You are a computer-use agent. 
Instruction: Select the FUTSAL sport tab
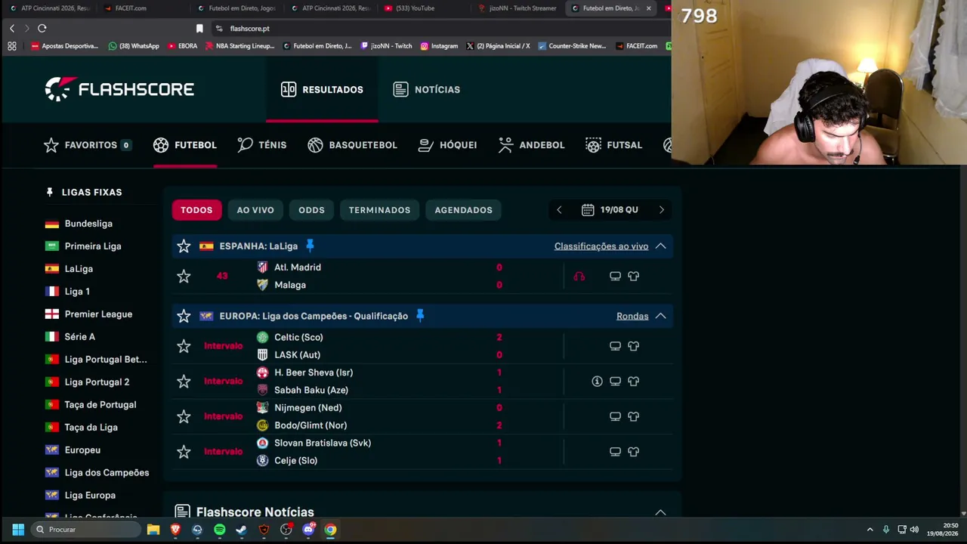(614, 145)
